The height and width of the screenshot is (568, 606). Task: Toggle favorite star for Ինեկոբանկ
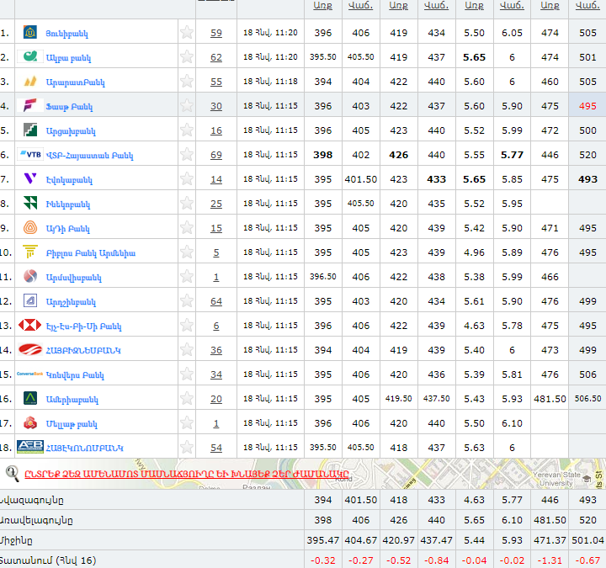[187, 204]
